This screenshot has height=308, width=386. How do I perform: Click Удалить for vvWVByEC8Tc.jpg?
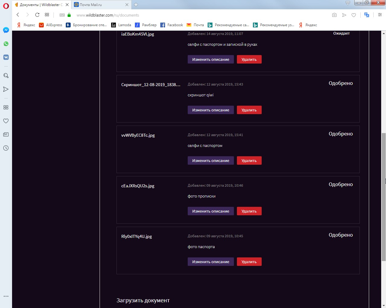[x=249, y=160]
